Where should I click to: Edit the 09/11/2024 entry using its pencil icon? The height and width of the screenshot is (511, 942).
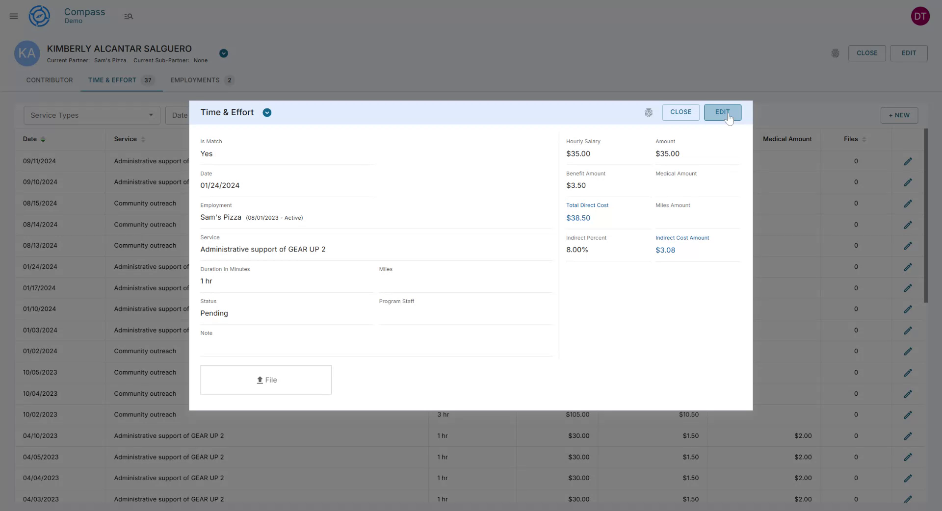[908, 161]
